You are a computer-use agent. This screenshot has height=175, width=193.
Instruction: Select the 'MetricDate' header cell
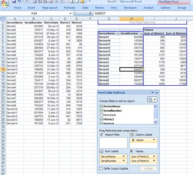coord(51,22)
